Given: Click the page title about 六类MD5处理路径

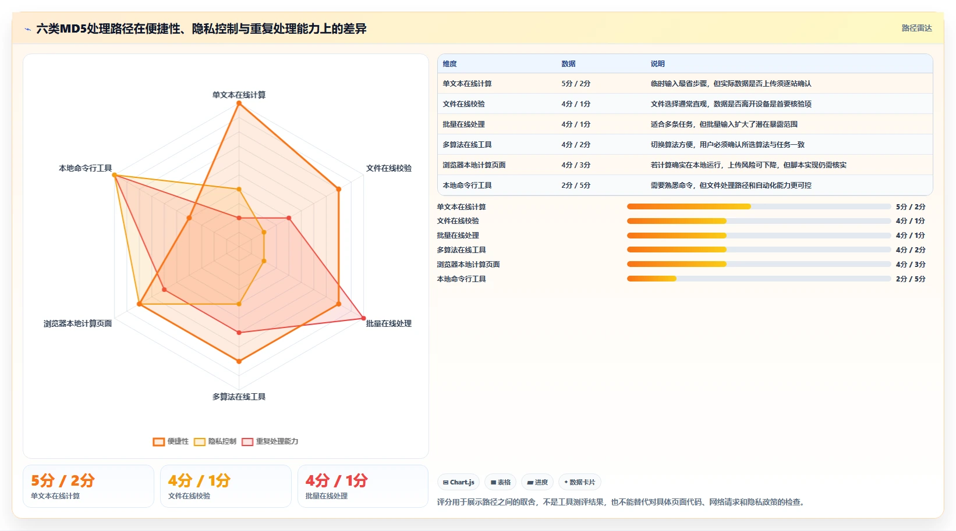Looking at the screenshot, I should [x=201, y=28].
